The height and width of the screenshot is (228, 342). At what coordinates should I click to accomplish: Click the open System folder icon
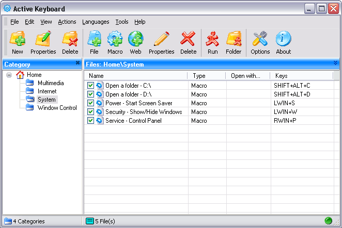point(30,99)
